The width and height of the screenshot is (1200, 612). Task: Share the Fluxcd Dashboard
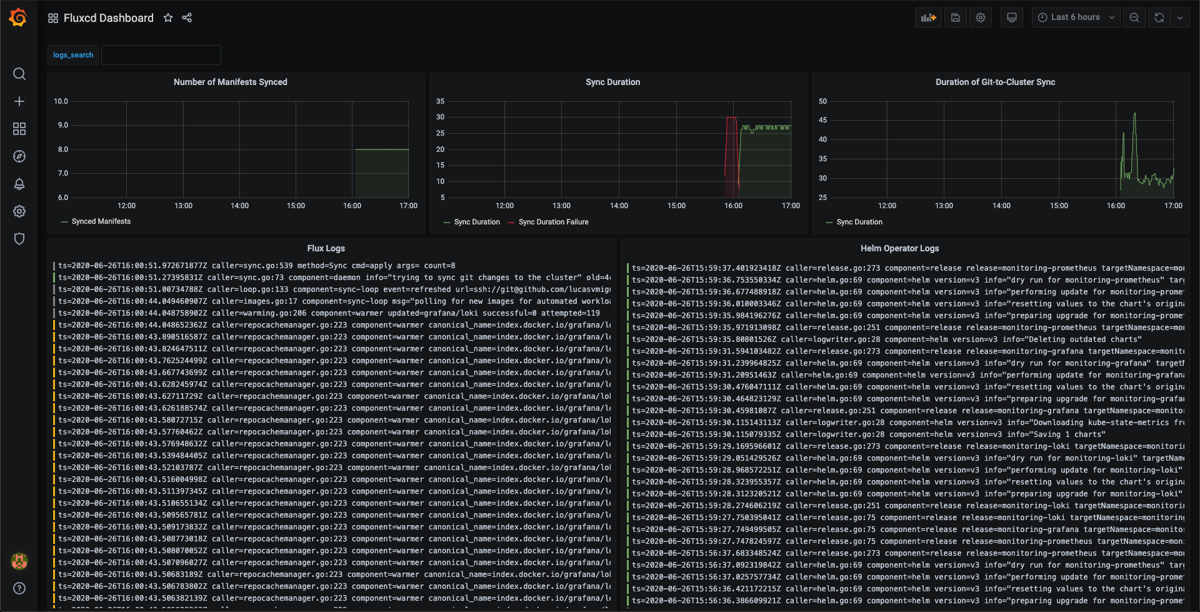point(186,18)
